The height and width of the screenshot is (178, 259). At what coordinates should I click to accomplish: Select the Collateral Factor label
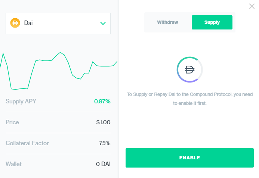[27, 143]
